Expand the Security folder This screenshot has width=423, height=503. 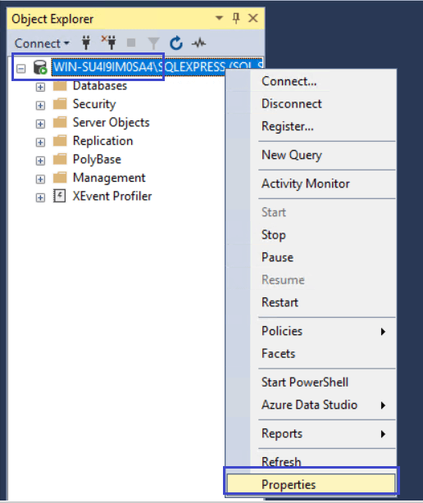(x=40, y=106)
